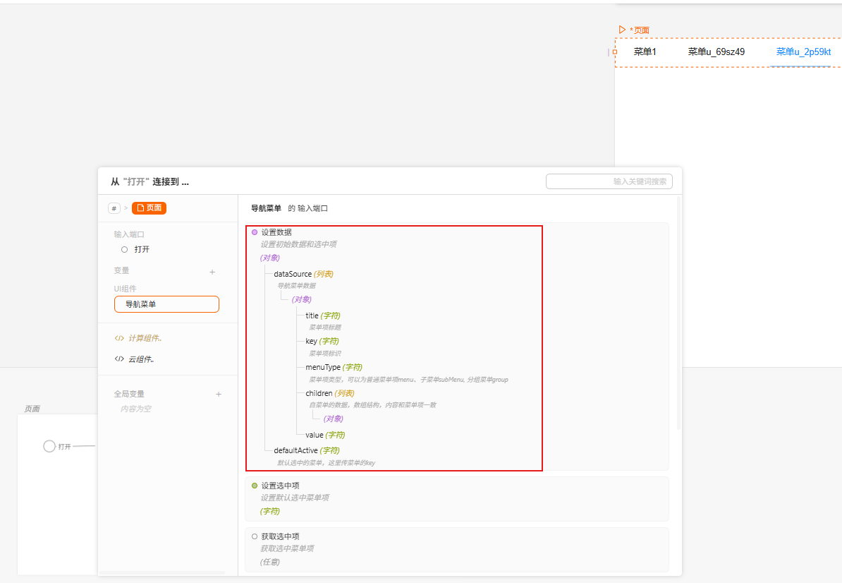
Task: Click the # root breadcrumb icon
Action: pos(114,208)
